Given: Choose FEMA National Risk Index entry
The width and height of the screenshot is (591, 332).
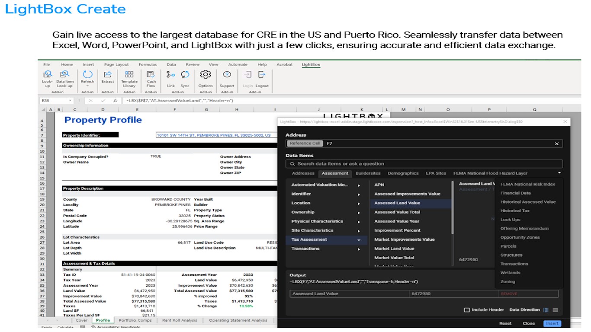Looking at the screenshot, I should [x=527, y=184].
